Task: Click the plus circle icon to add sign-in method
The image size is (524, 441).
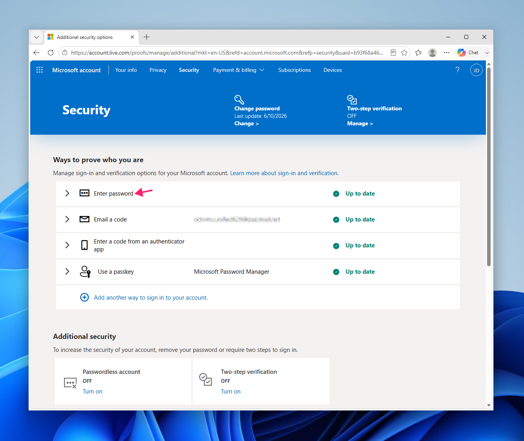Action: point(84,297)
